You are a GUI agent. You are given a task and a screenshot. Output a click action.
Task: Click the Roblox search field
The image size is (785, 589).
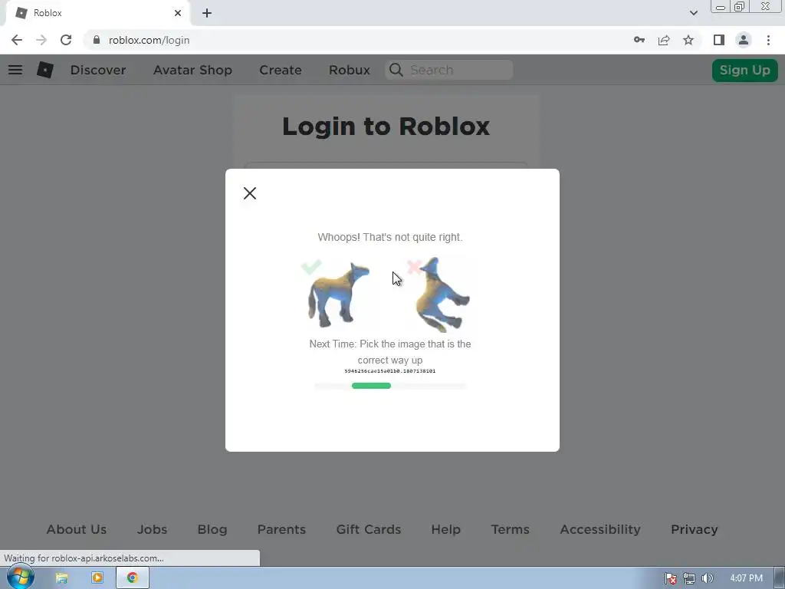click(x=449, y=70)
